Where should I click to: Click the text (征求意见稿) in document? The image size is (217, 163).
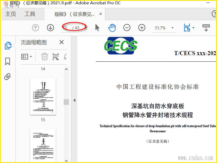[158, 141]
